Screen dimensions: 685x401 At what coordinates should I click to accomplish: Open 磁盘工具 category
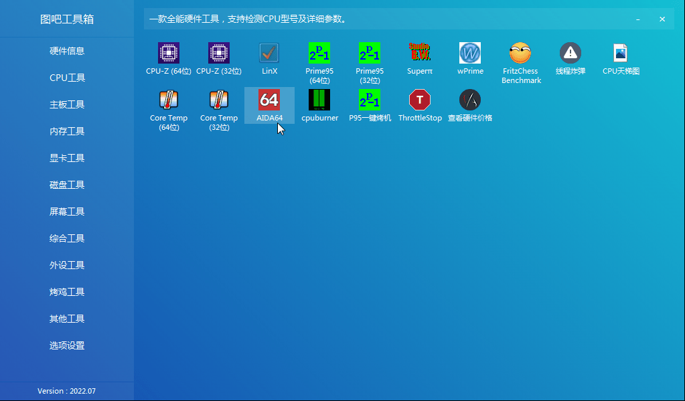coord(67,185)
